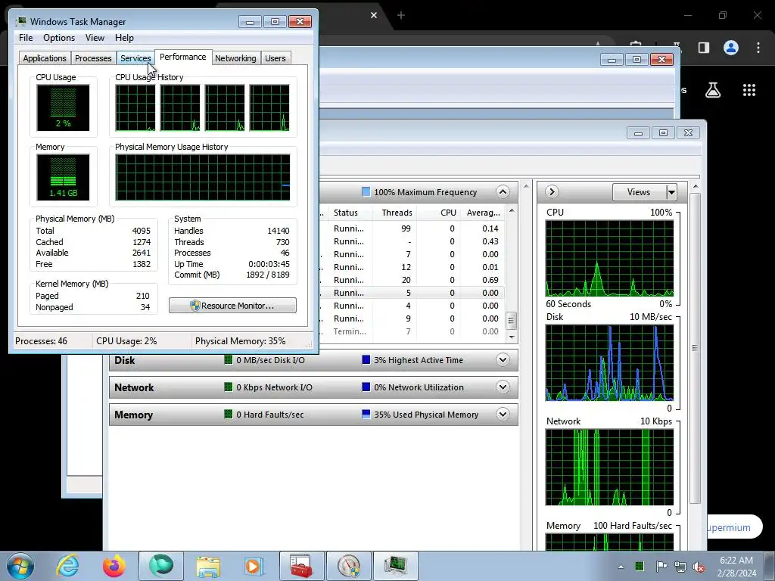Viewport: 775px width, 581px height.
Task: Click the 100% Maximum Frequency blue swatch
Action: click(366, 191)
